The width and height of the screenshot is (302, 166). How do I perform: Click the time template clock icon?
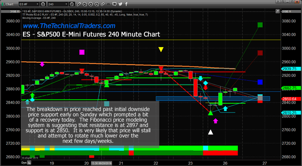tap(72, 4)
